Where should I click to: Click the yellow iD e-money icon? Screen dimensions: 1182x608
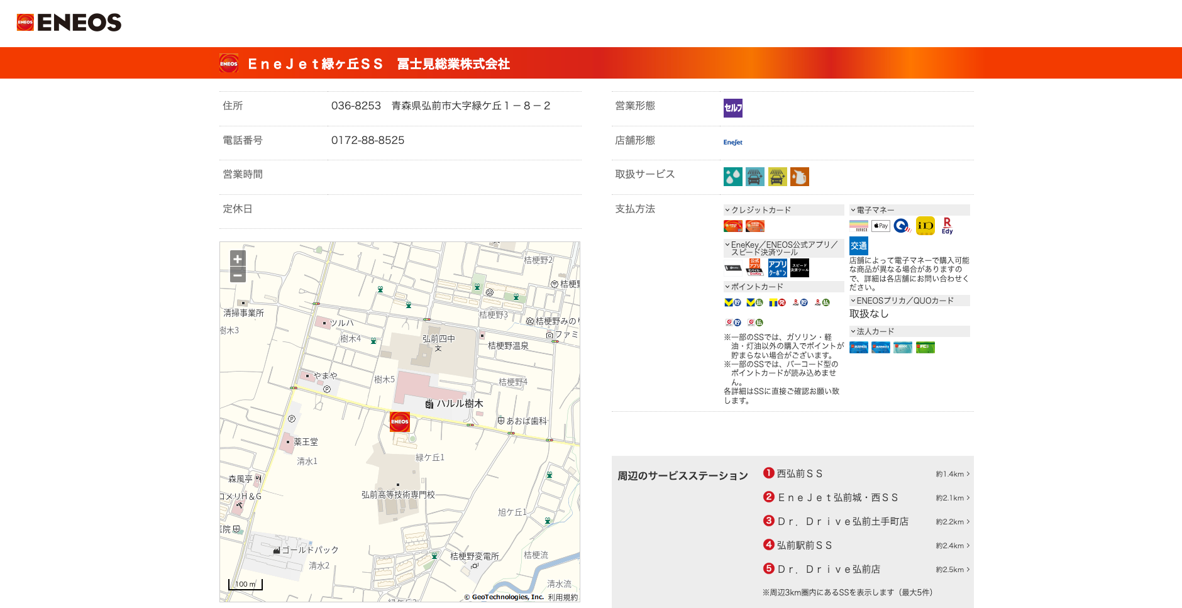pyautogui.click(x=925, y=226)
